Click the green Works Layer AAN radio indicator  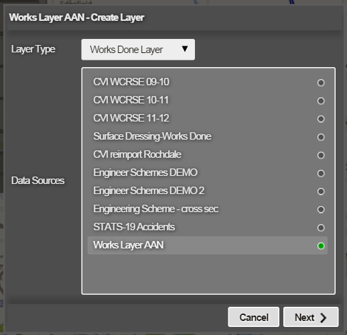(321, 246)
